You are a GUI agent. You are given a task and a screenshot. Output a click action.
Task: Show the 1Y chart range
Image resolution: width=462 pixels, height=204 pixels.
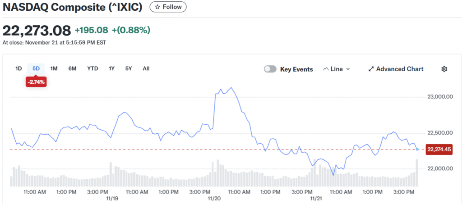[x=111, y=68]
